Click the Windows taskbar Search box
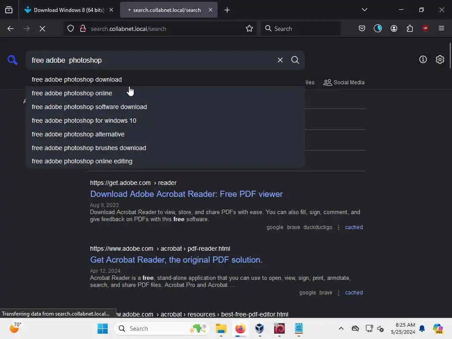452x339 pixels. [x=162, y=328]
